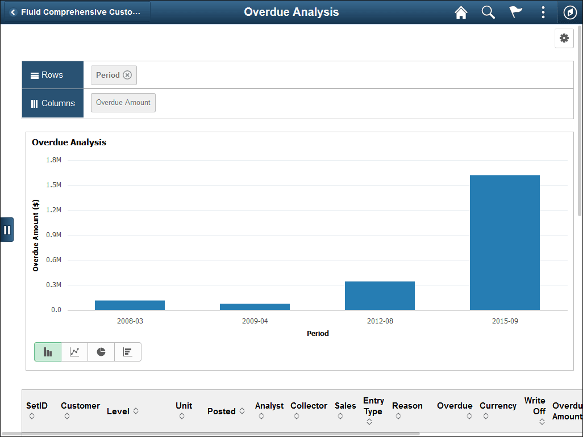Go to the Home icon
The height and width of the screenshot is (437, 583).
click(x=461, y=12)
